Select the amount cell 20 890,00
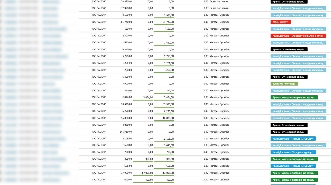Viewport: 331px width, 185px height. (126, 2)
